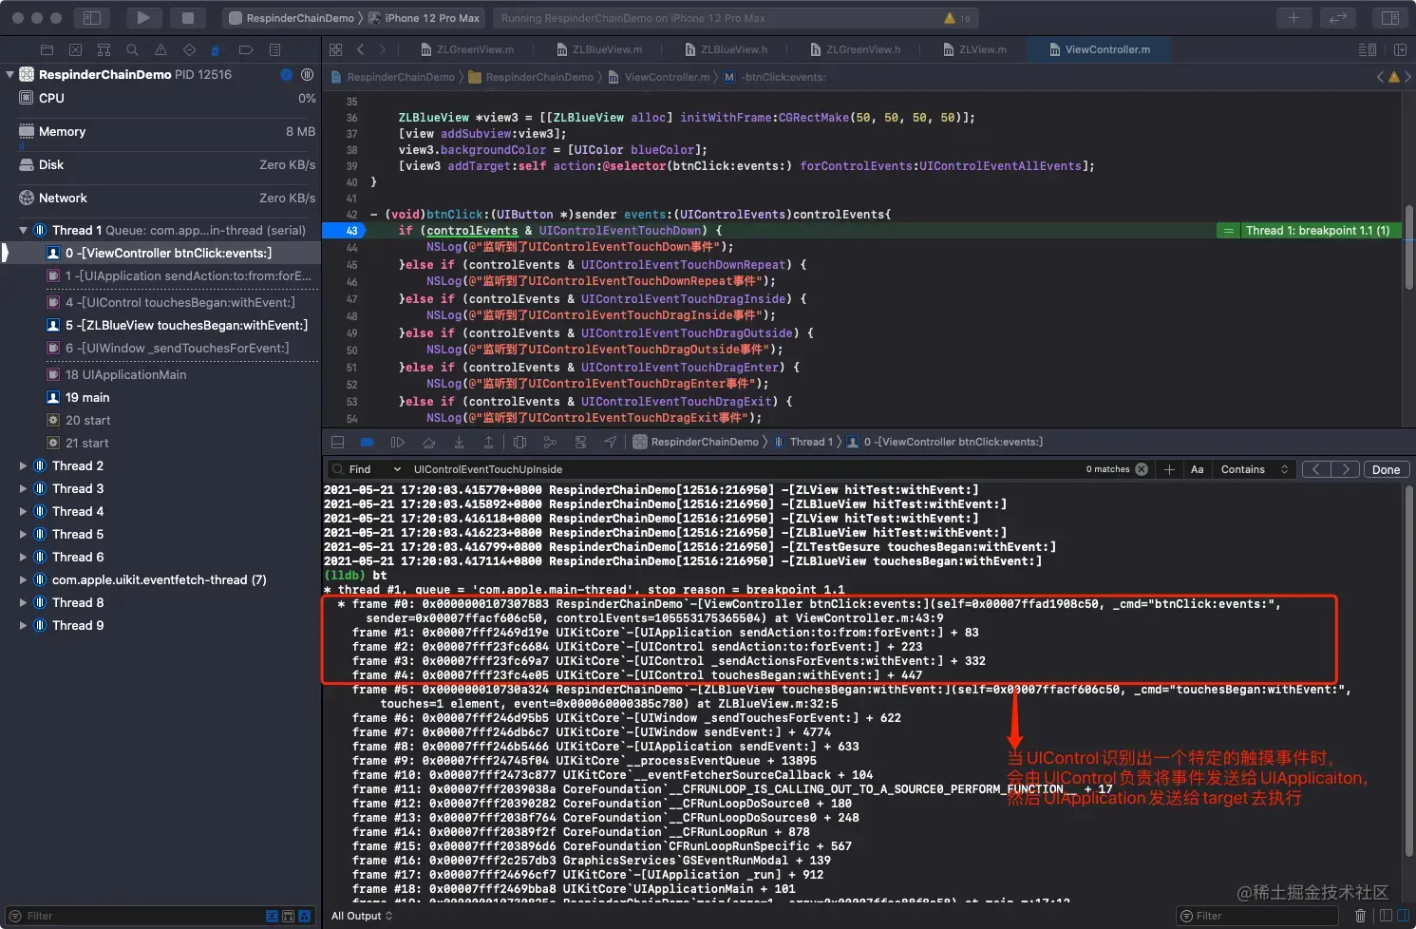
Task: Stop the running RespinderChainDemo app
Action: coord(187,17)
